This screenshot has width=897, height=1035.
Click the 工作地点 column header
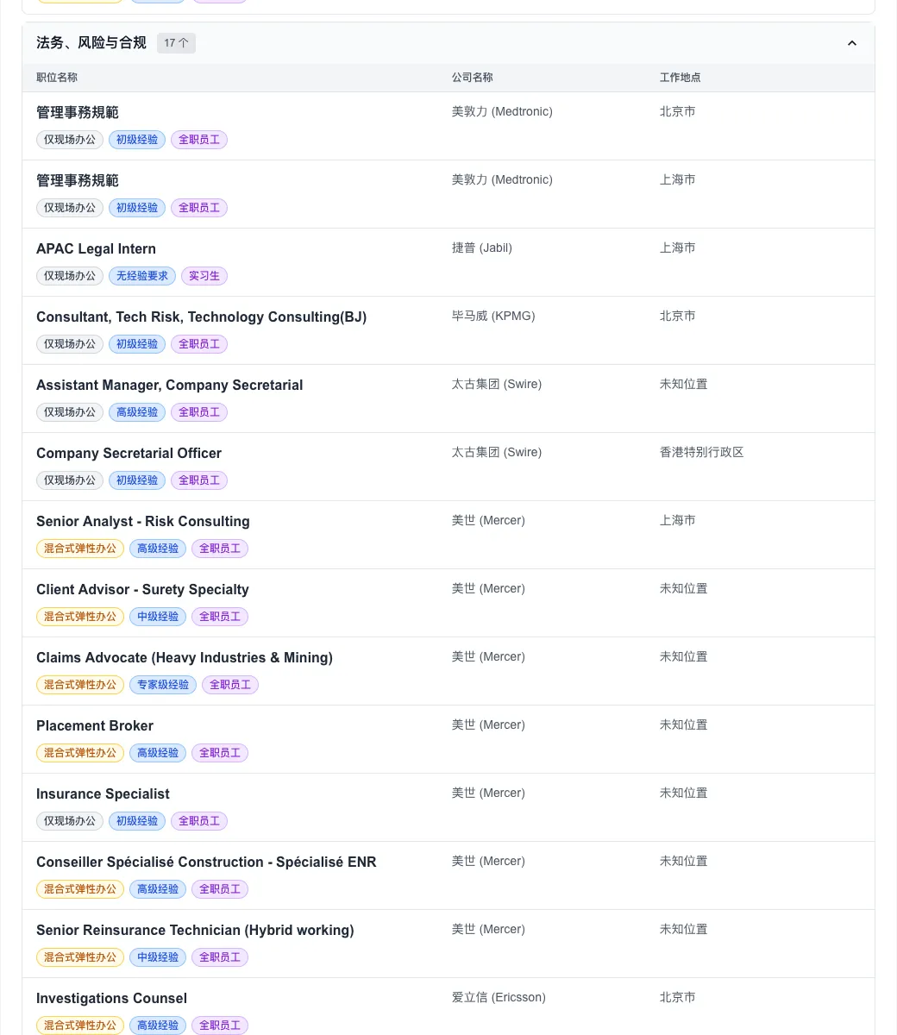pyautogui.click(x=681, y=78)
